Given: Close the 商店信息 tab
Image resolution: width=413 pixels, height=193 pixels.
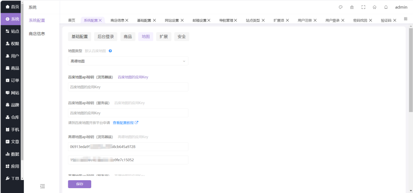Looking at the screenshot, I should point(127,20).
